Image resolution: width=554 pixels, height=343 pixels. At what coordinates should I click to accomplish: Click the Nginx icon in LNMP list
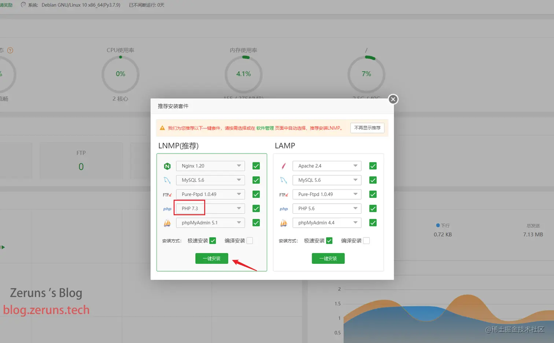[167, 166]
